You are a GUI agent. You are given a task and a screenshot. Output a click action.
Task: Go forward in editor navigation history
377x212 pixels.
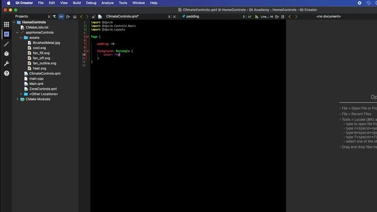tap(87, 16)
